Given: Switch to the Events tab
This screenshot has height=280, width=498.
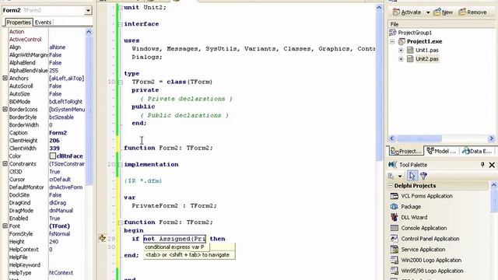Looking at the screenshot, I should tap(43, 23).
